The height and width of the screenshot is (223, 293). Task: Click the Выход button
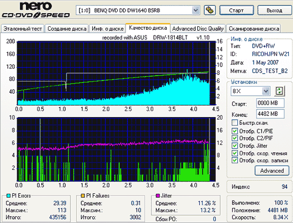(x=274, y=10)
